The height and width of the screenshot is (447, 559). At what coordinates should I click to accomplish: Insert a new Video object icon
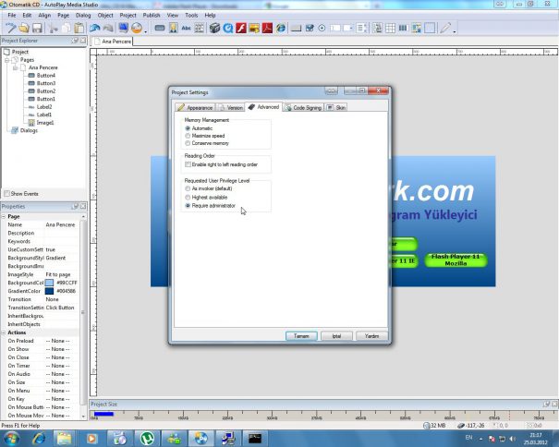tap(214, 28)
